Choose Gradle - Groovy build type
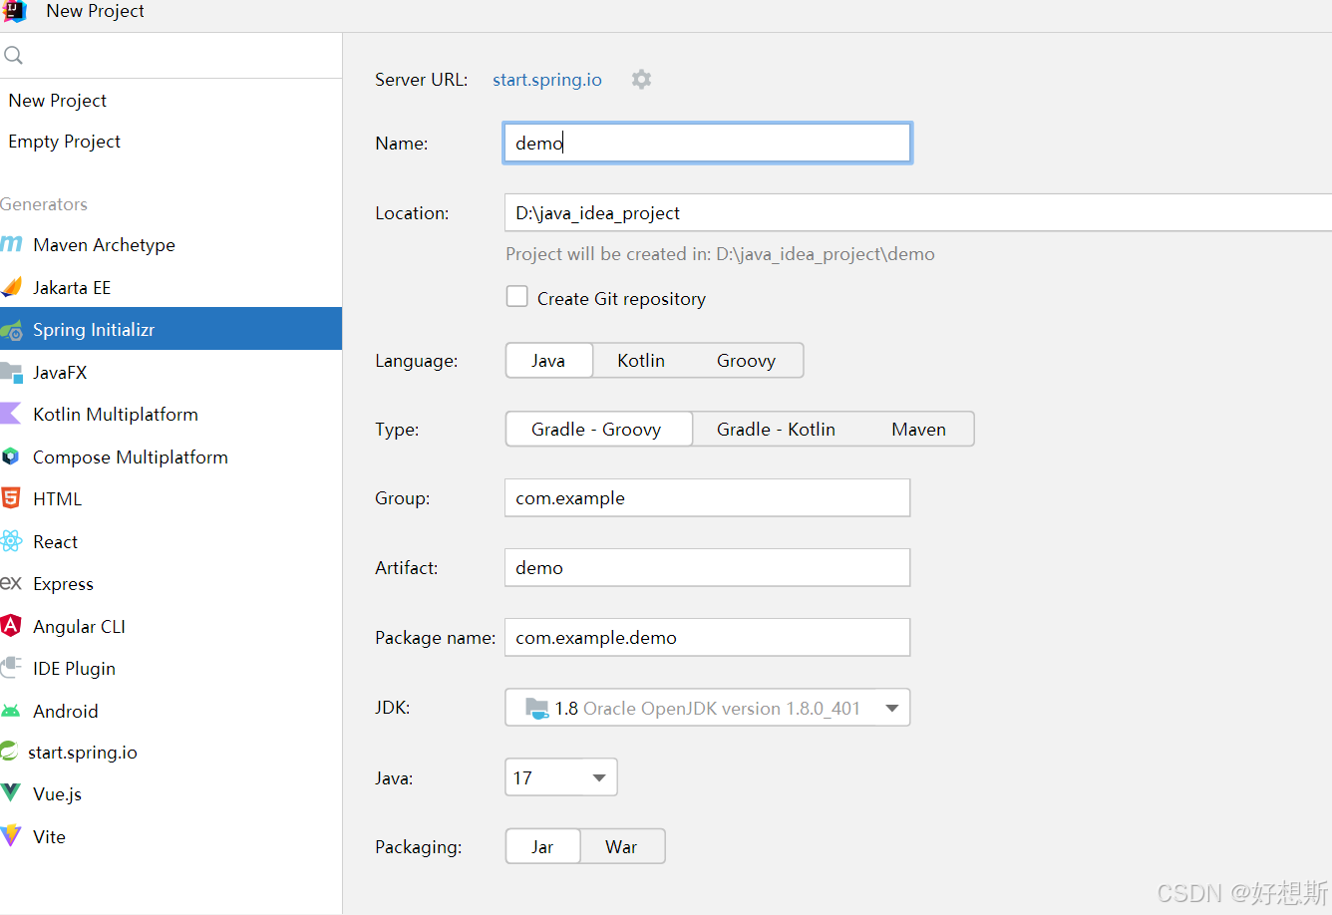Viewport: 1332px width, 915px height. click(597, 430)
